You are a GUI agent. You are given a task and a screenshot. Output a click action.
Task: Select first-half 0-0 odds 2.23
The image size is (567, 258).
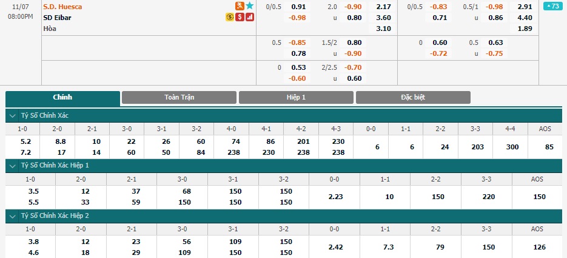tap(335, 197)
